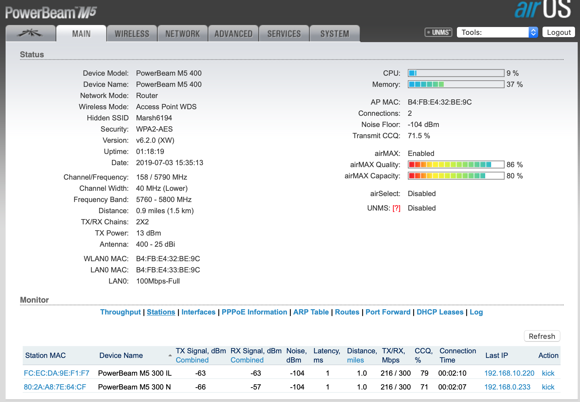Click the Logout button
This screenshot has height=402, width=580.
(x=559, y=32)
